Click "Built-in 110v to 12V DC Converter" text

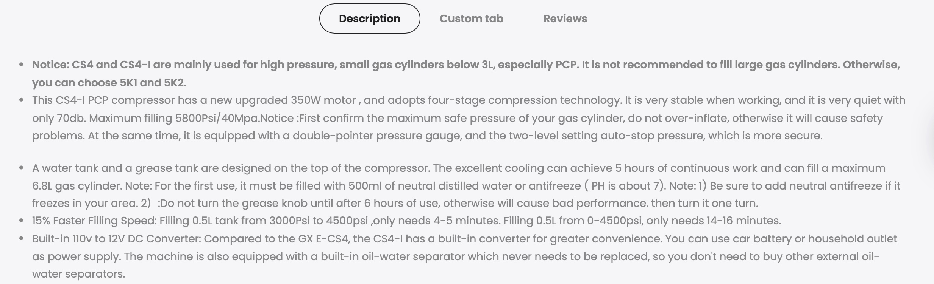coord(117,239)
